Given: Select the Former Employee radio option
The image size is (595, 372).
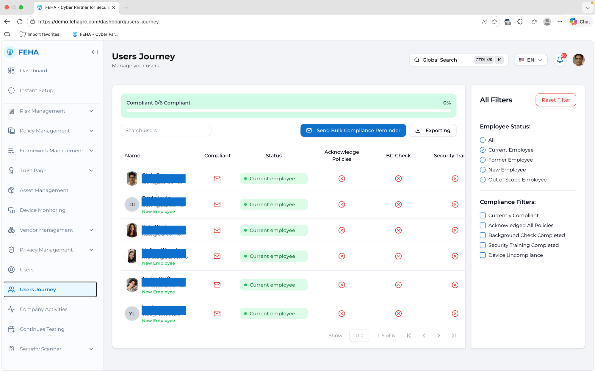Looking at the screenshot, I should click(483, 160).
